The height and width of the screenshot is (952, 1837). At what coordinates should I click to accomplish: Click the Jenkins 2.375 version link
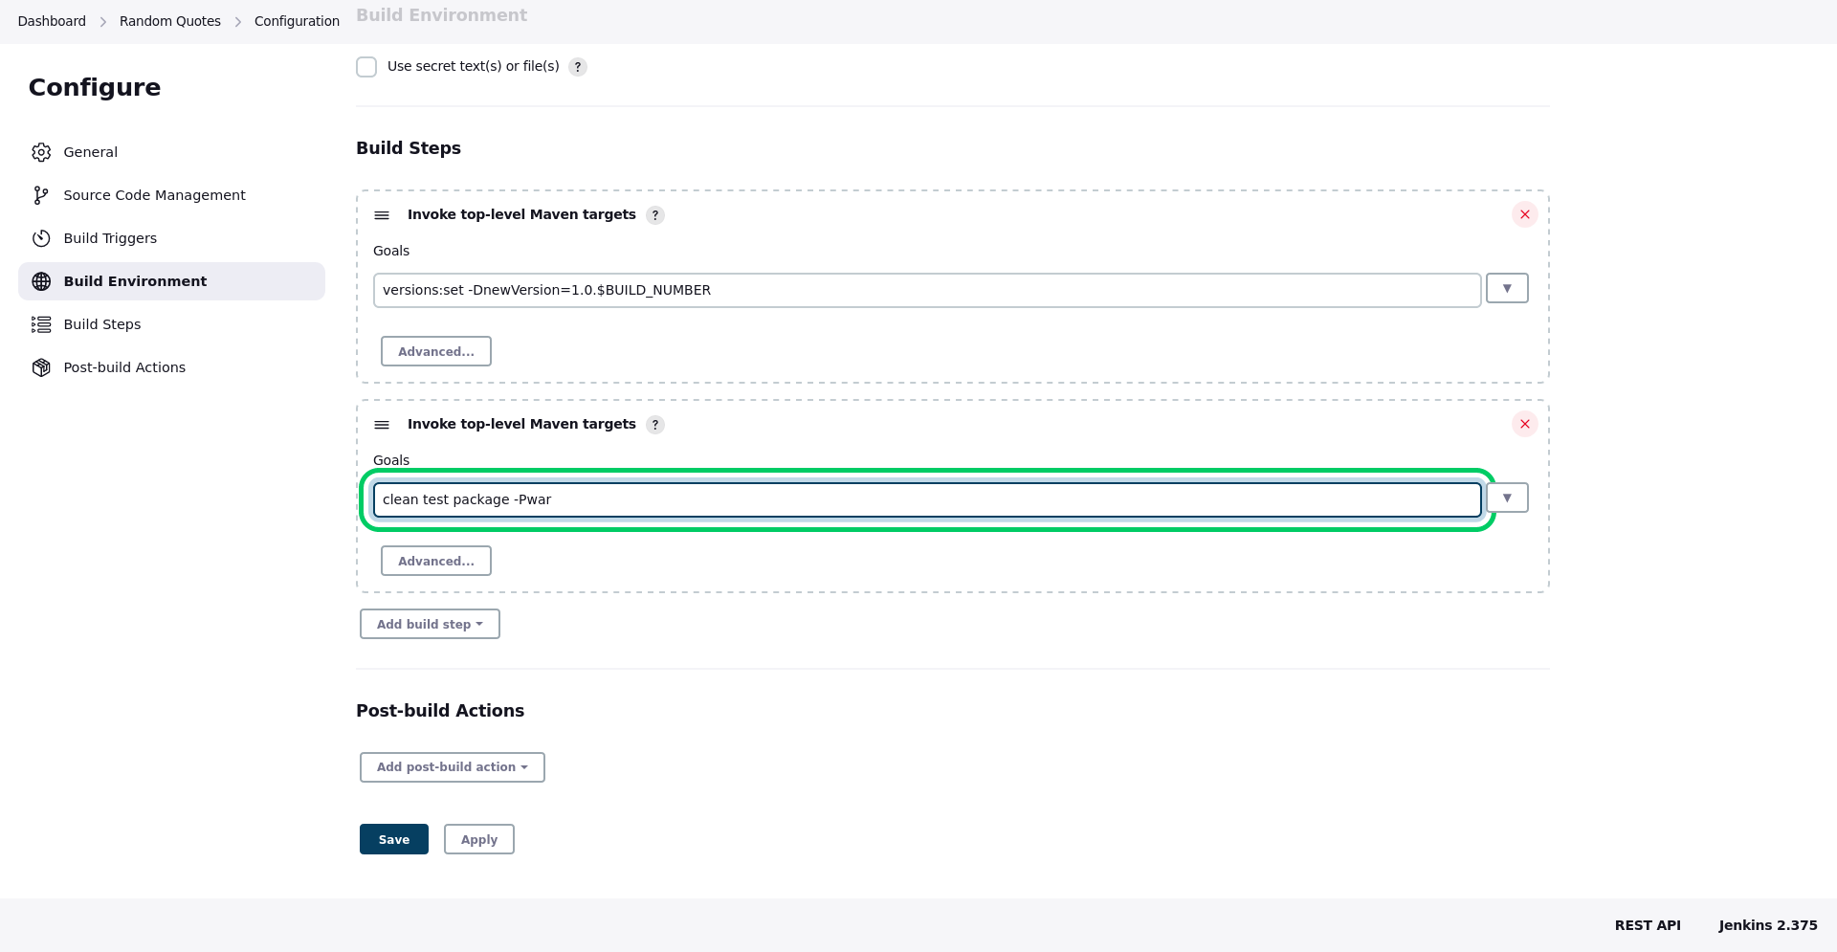[x=1768, y=925]
